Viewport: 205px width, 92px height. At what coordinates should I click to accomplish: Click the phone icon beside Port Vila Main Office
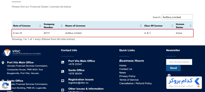[63, 62]
